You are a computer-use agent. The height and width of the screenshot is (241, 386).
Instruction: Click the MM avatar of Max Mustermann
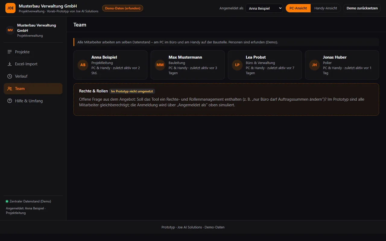(160, 65)
